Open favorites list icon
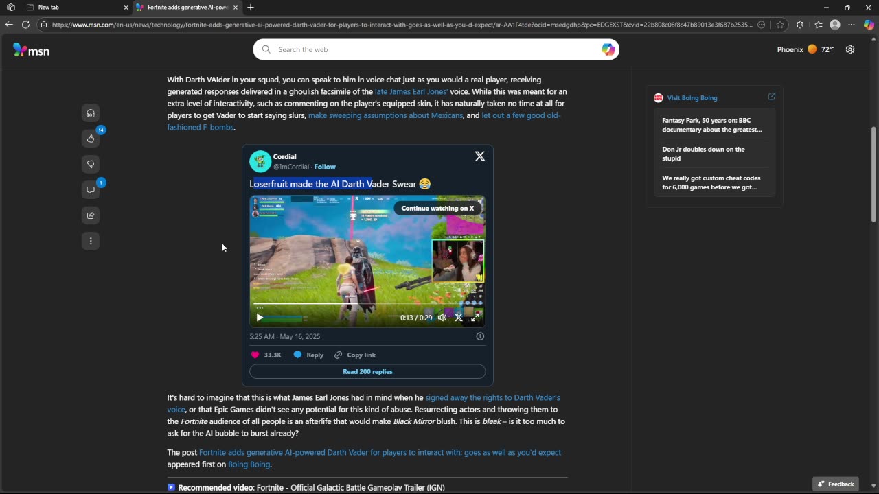Viewport: 879px width, 494px height. tap(819, 25)
